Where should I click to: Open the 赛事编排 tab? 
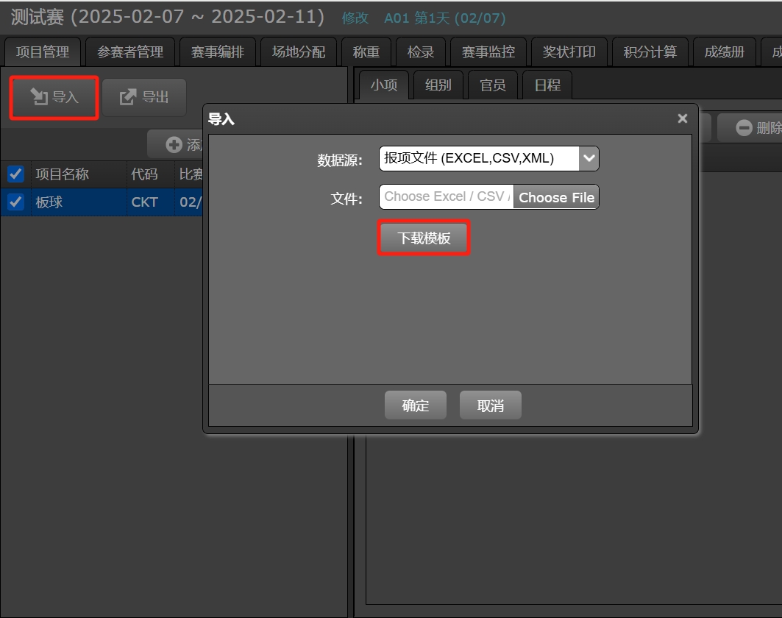coord(218,52)
